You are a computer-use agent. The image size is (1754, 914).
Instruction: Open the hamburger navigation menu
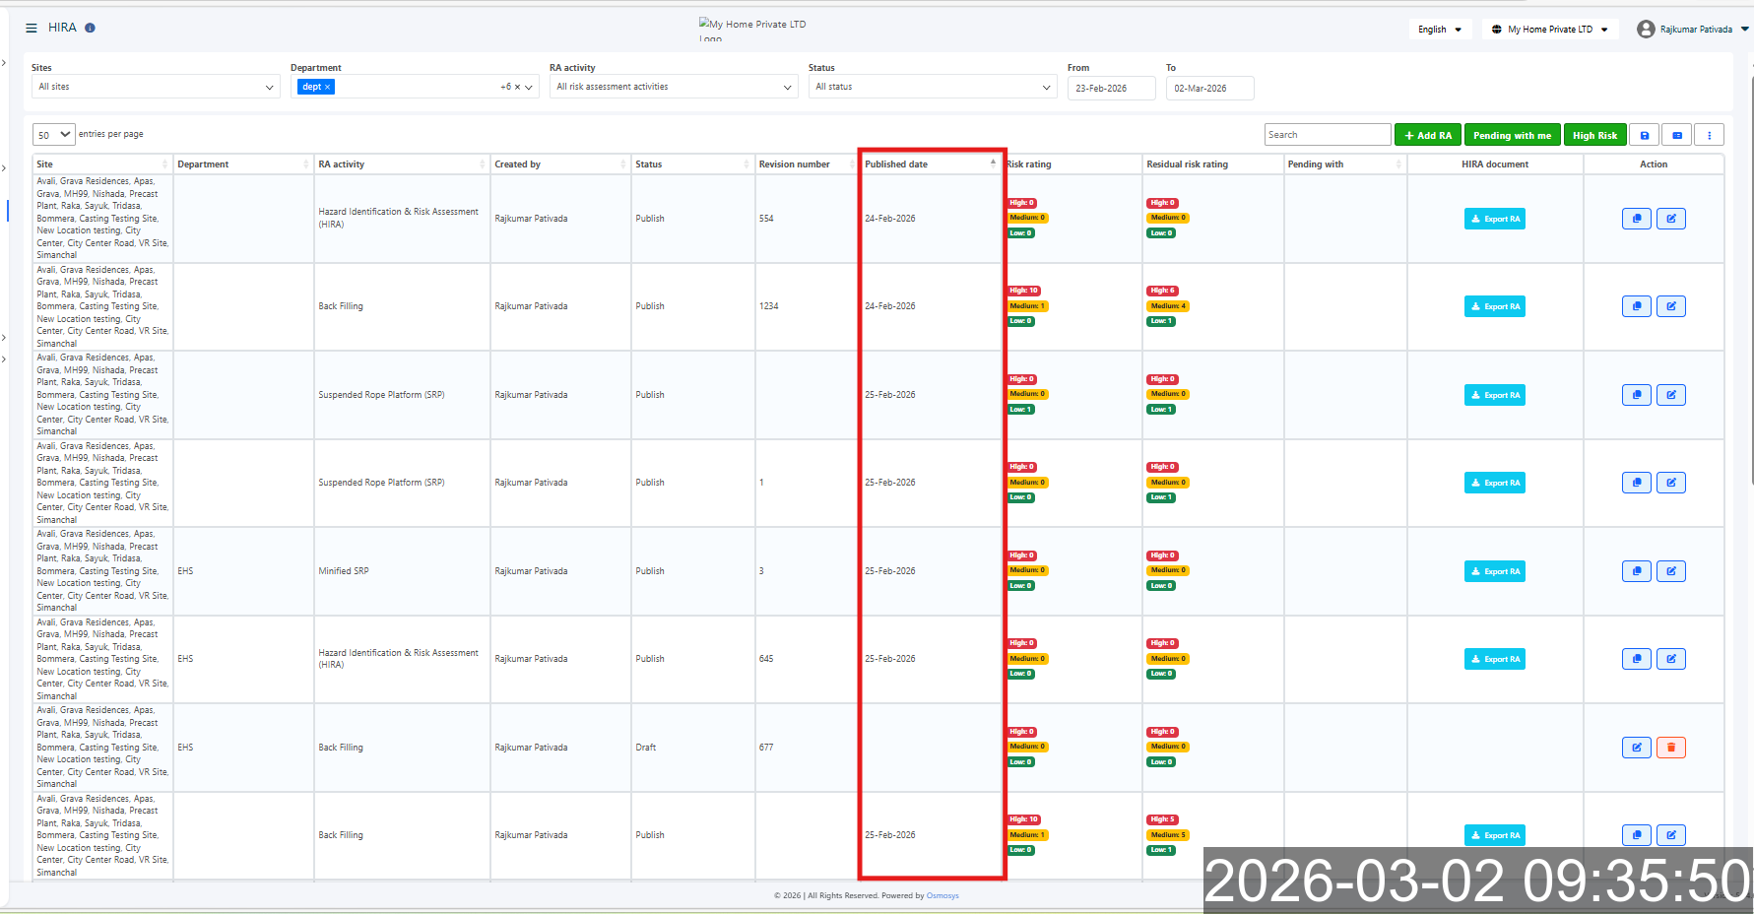tap(32, 29)
